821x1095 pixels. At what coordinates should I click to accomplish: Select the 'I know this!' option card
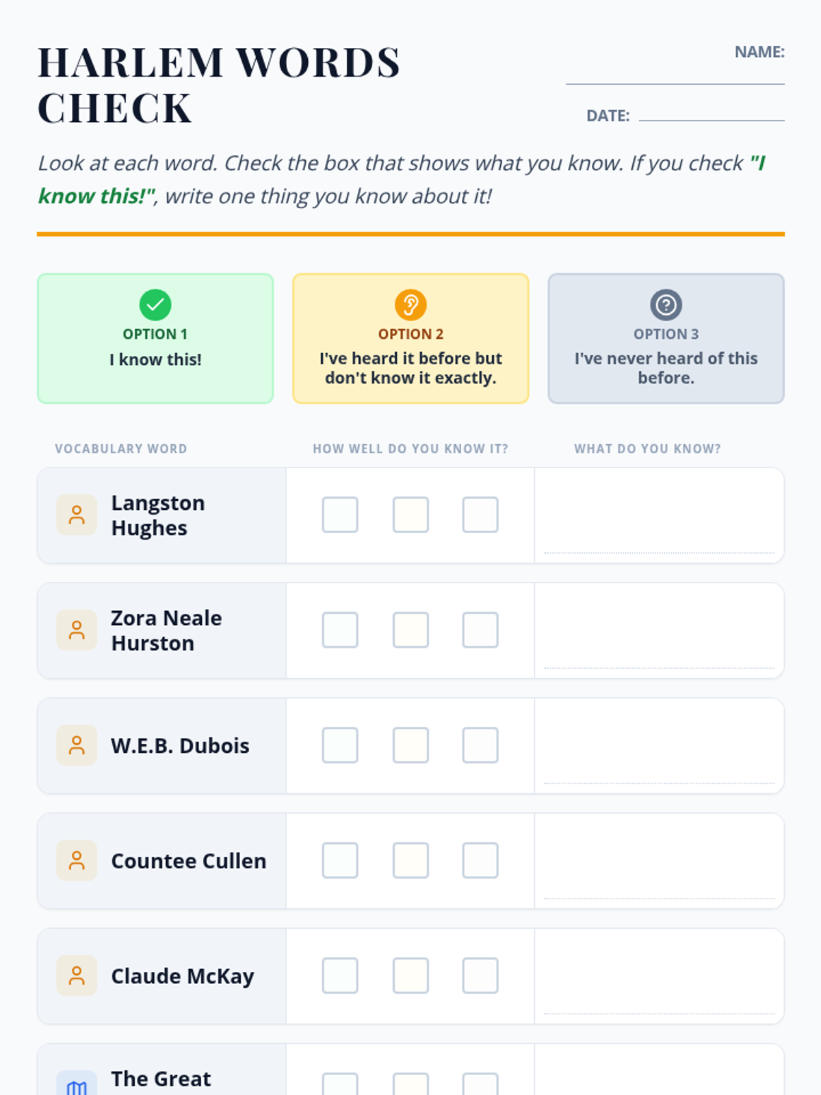pos(155,339)
